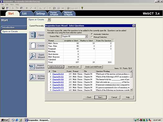This screenshot has width=163, height=122.
Task: Click the spell check toolbar icon
Action: click(x=7, y=8)
